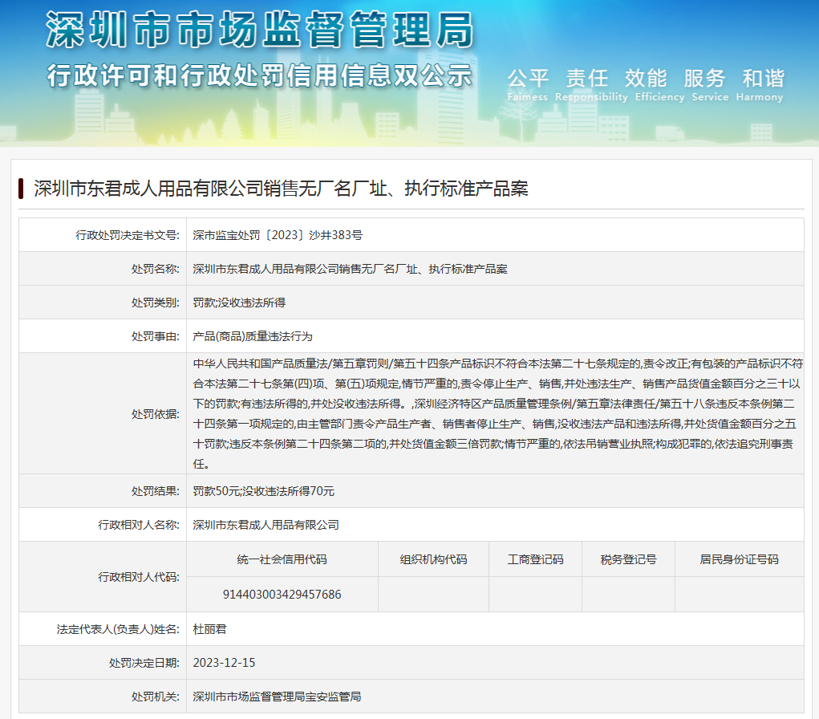Click the 组织机构代码 column header
Viewport: 819px width, 719px height.
[433, 559]
